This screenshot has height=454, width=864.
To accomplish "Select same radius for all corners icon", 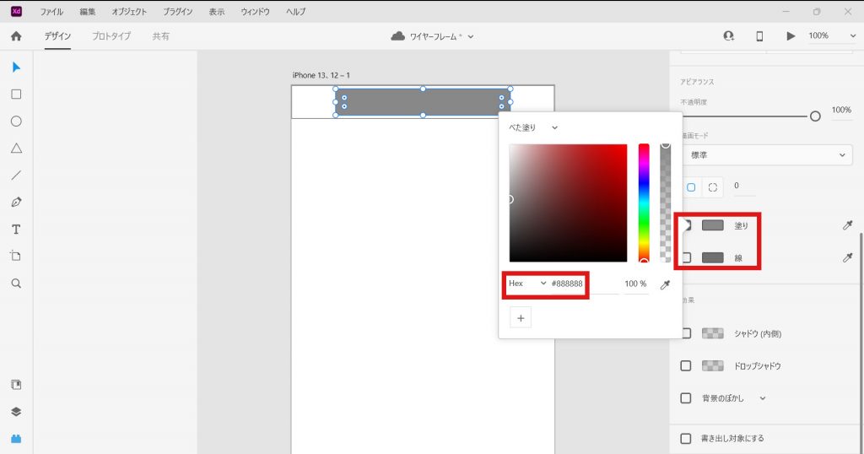I will (x=691, y=187).
